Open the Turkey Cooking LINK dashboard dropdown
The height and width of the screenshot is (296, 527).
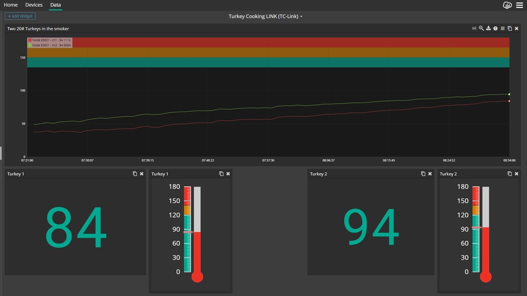pos(266,16)
